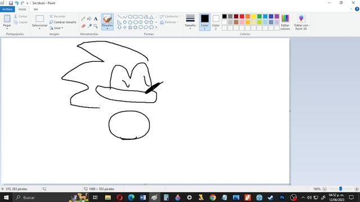The height and width of the screenshot is (202, 360).
Task: Click the zoom slider handle
Action: tap(340, 189)
